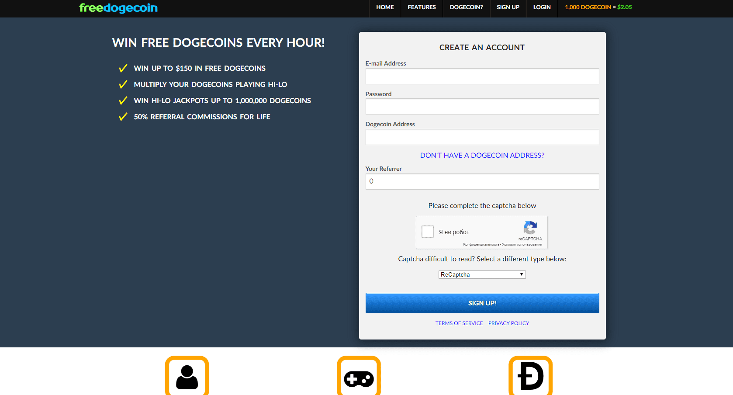The width and height of the screenshot is (733, 395).
Task: Open the FEATURES menu item
Action: coord(422,7)
